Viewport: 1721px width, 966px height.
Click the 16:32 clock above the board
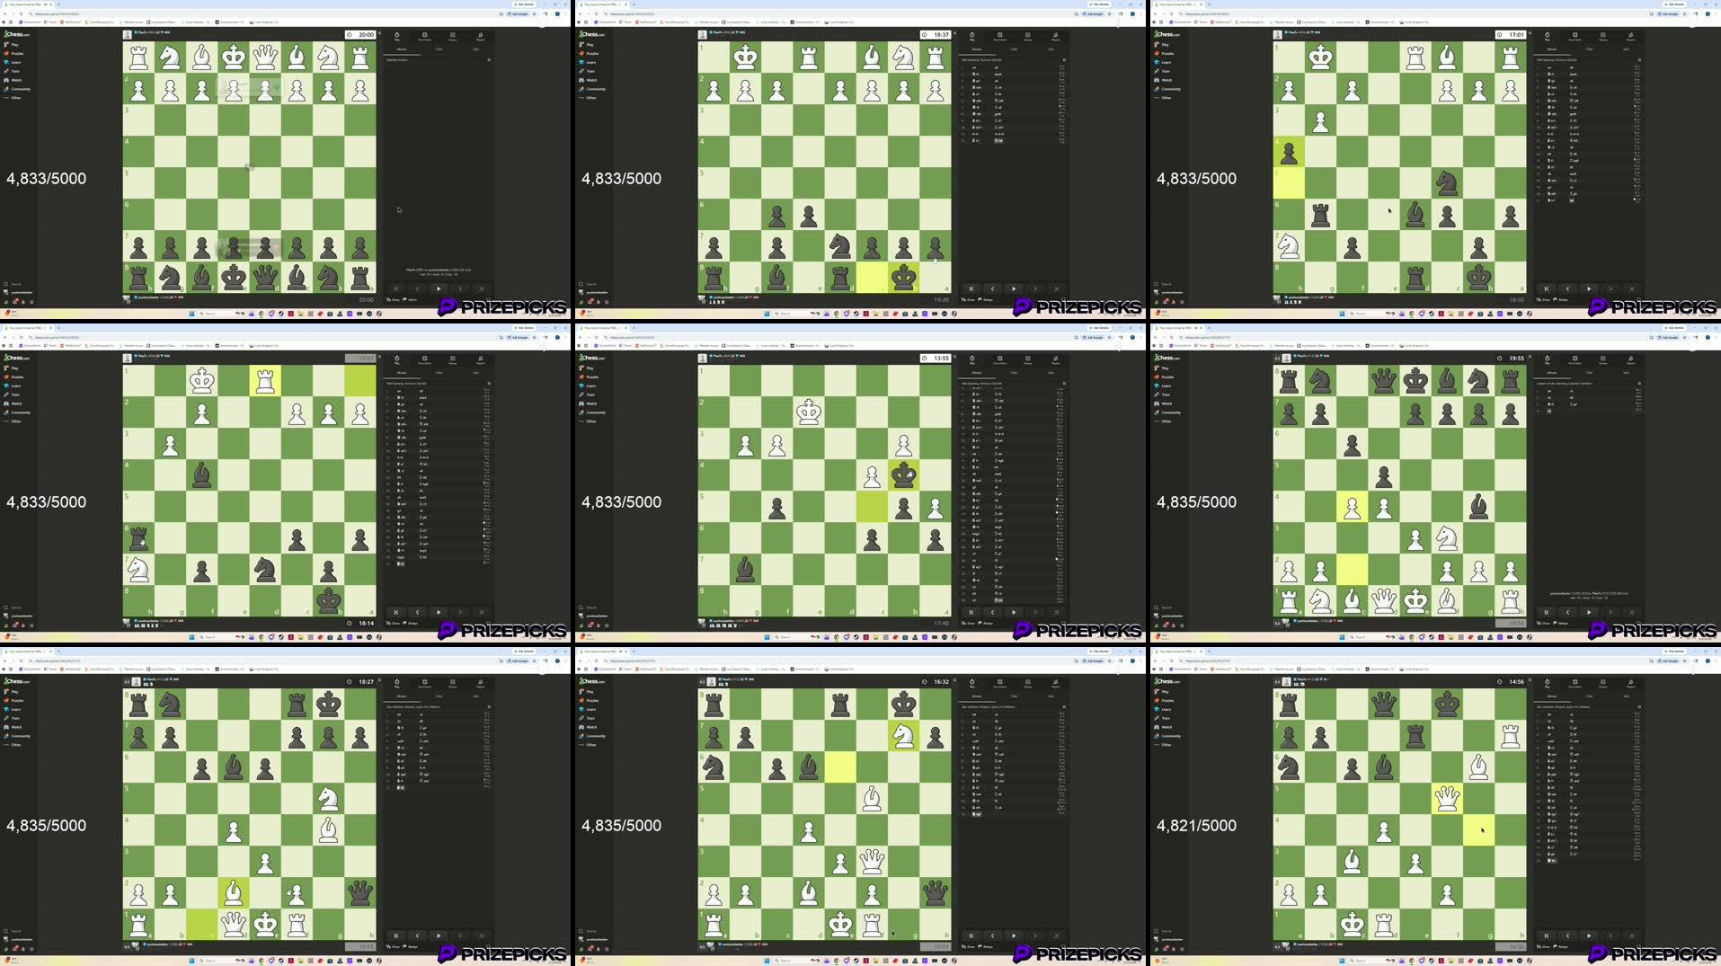point(936,681)
